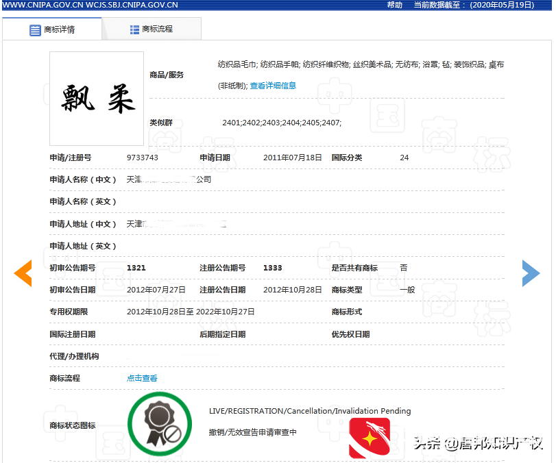Select registration announcement date 2012年10月28日

[x=293, y=290]
